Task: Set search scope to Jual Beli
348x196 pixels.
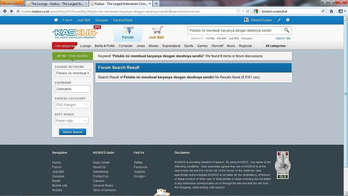Action: coord(234,38)
